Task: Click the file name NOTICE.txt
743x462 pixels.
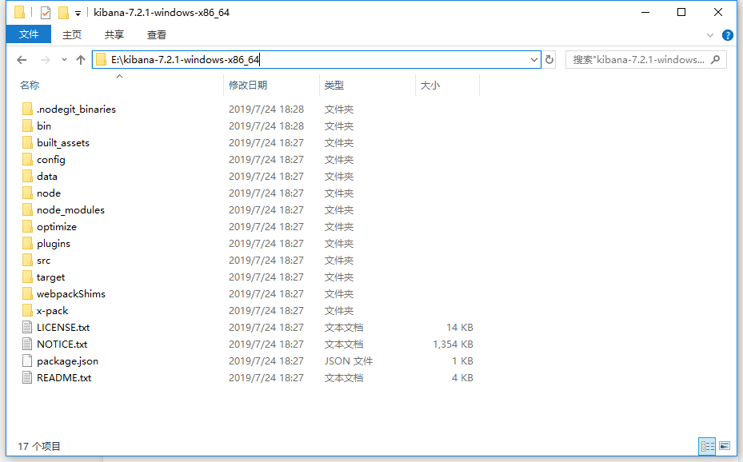Action: coord(62,345)
